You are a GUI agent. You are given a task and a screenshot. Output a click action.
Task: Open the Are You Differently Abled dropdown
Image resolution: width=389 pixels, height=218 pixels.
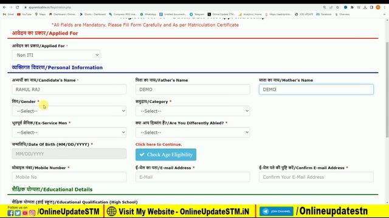[x=193, y=133]
